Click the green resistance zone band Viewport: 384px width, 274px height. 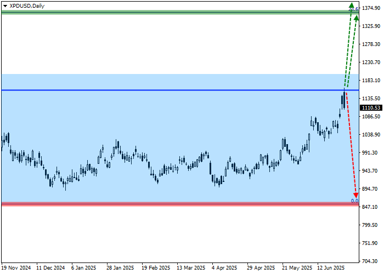165,12
